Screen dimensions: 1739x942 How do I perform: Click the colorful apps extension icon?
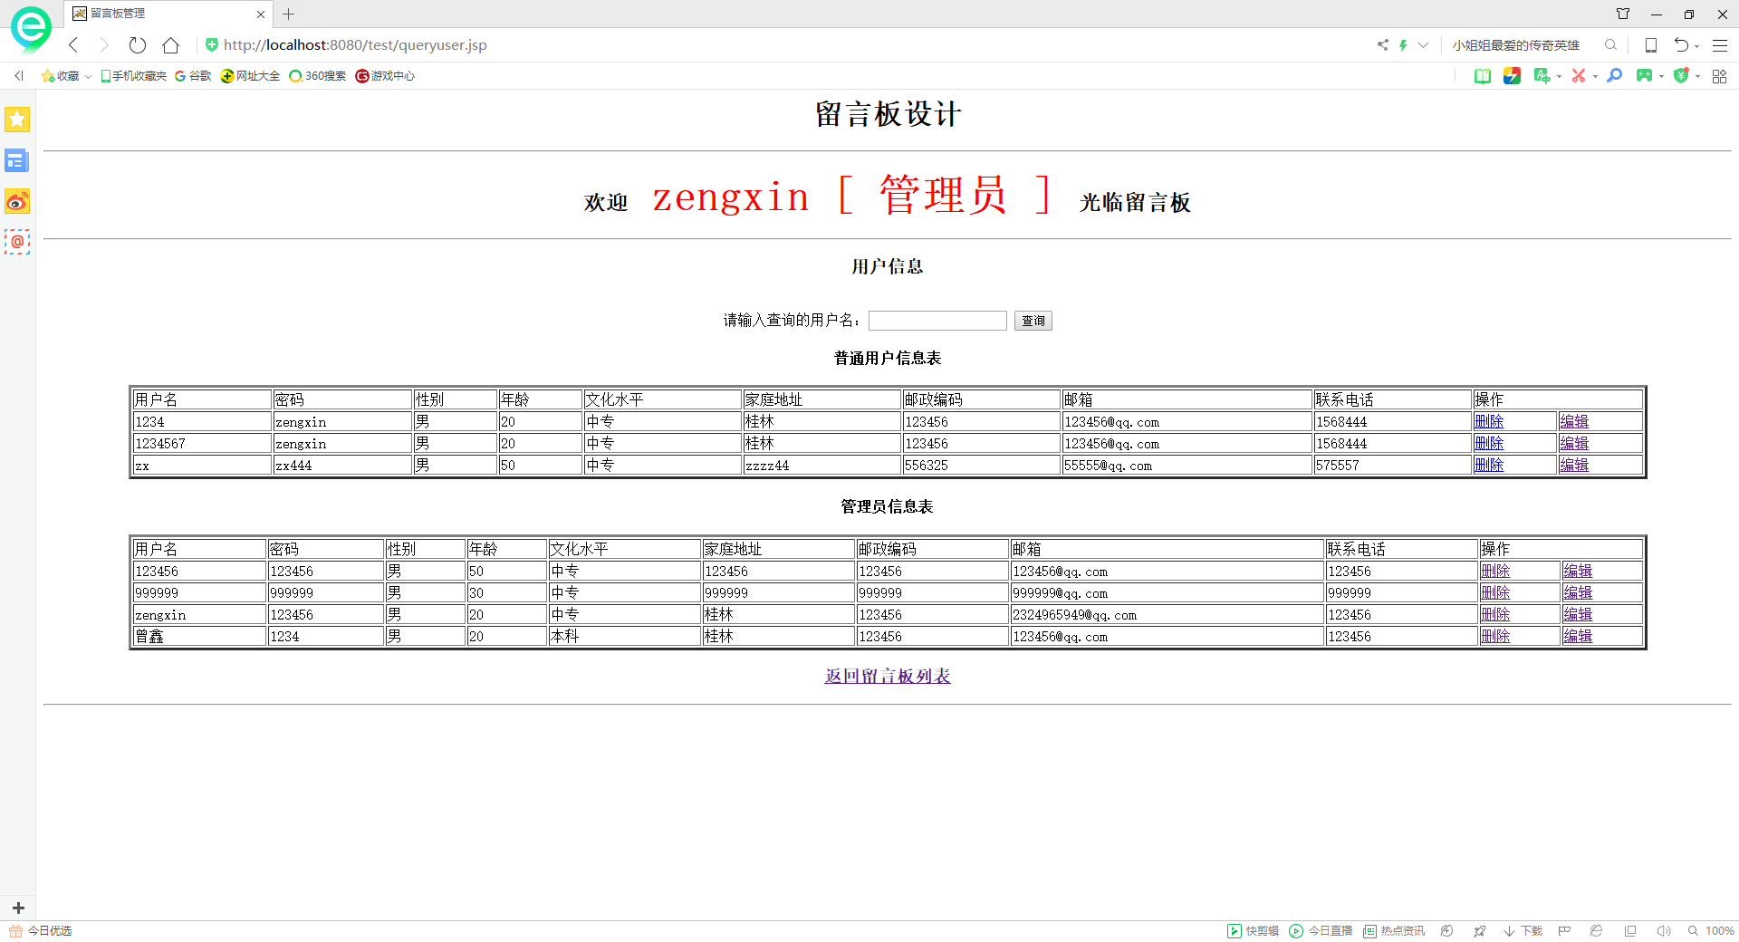click(x=1512, y=76)
